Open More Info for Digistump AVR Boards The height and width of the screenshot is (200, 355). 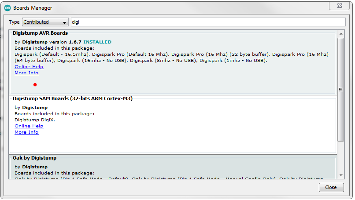click(x=26, y=73)
